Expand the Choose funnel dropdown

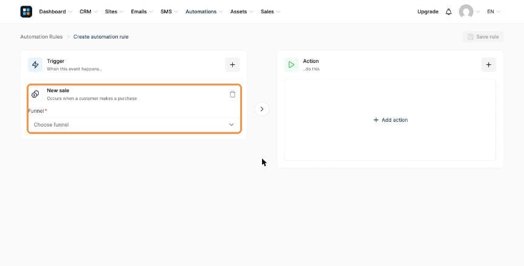pos(133,124)
